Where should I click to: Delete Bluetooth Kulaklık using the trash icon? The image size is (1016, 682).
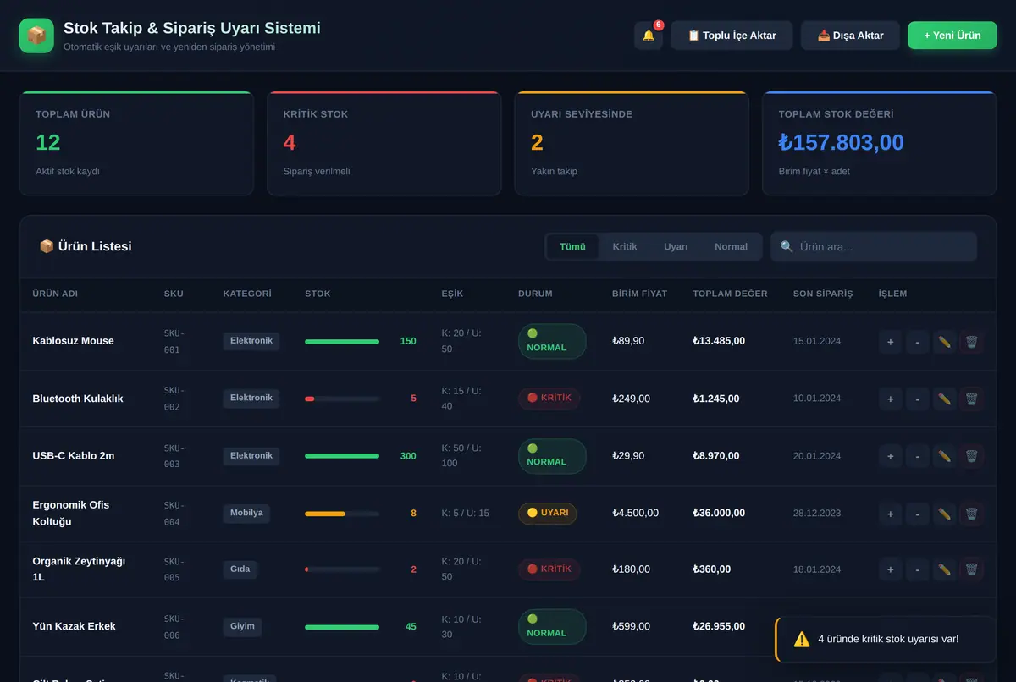tap(971, 399)
